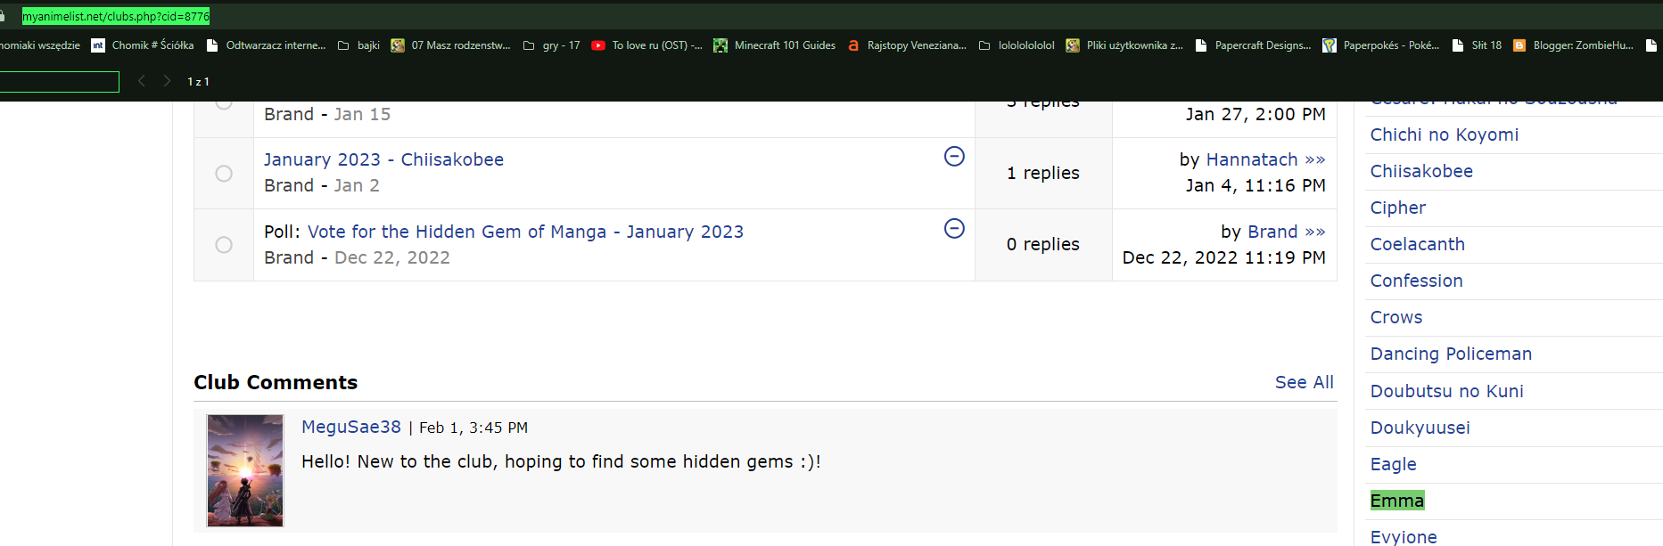This screenshot has width=1663, height=546.
Task: Open the Blogger: ZombieHu... bookmark
Action: tap(1574, 45)
